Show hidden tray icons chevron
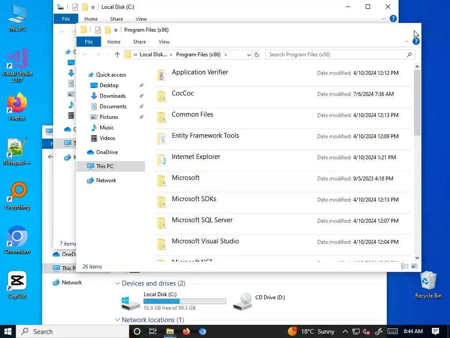The height and width of the screenshot is (338, 450). click(x=345, y=331)
